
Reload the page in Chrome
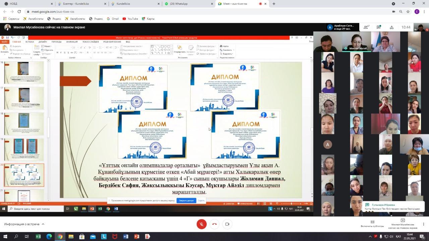[19, 11]
